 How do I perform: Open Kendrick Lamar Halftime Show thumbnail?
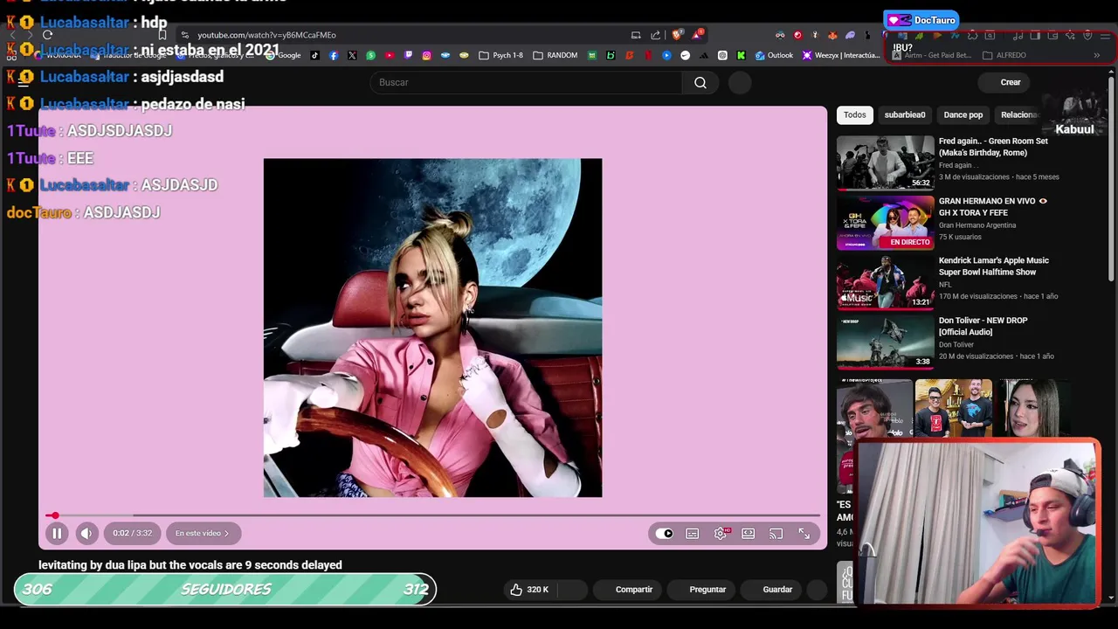pyautogui.click(x=886, y=282)
